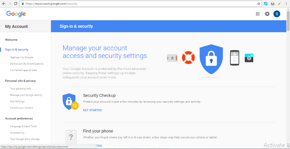The height and width of the screenshot is (149, 290).
Task: Click the Skype extension icon
Action: [x=266, y=4]
